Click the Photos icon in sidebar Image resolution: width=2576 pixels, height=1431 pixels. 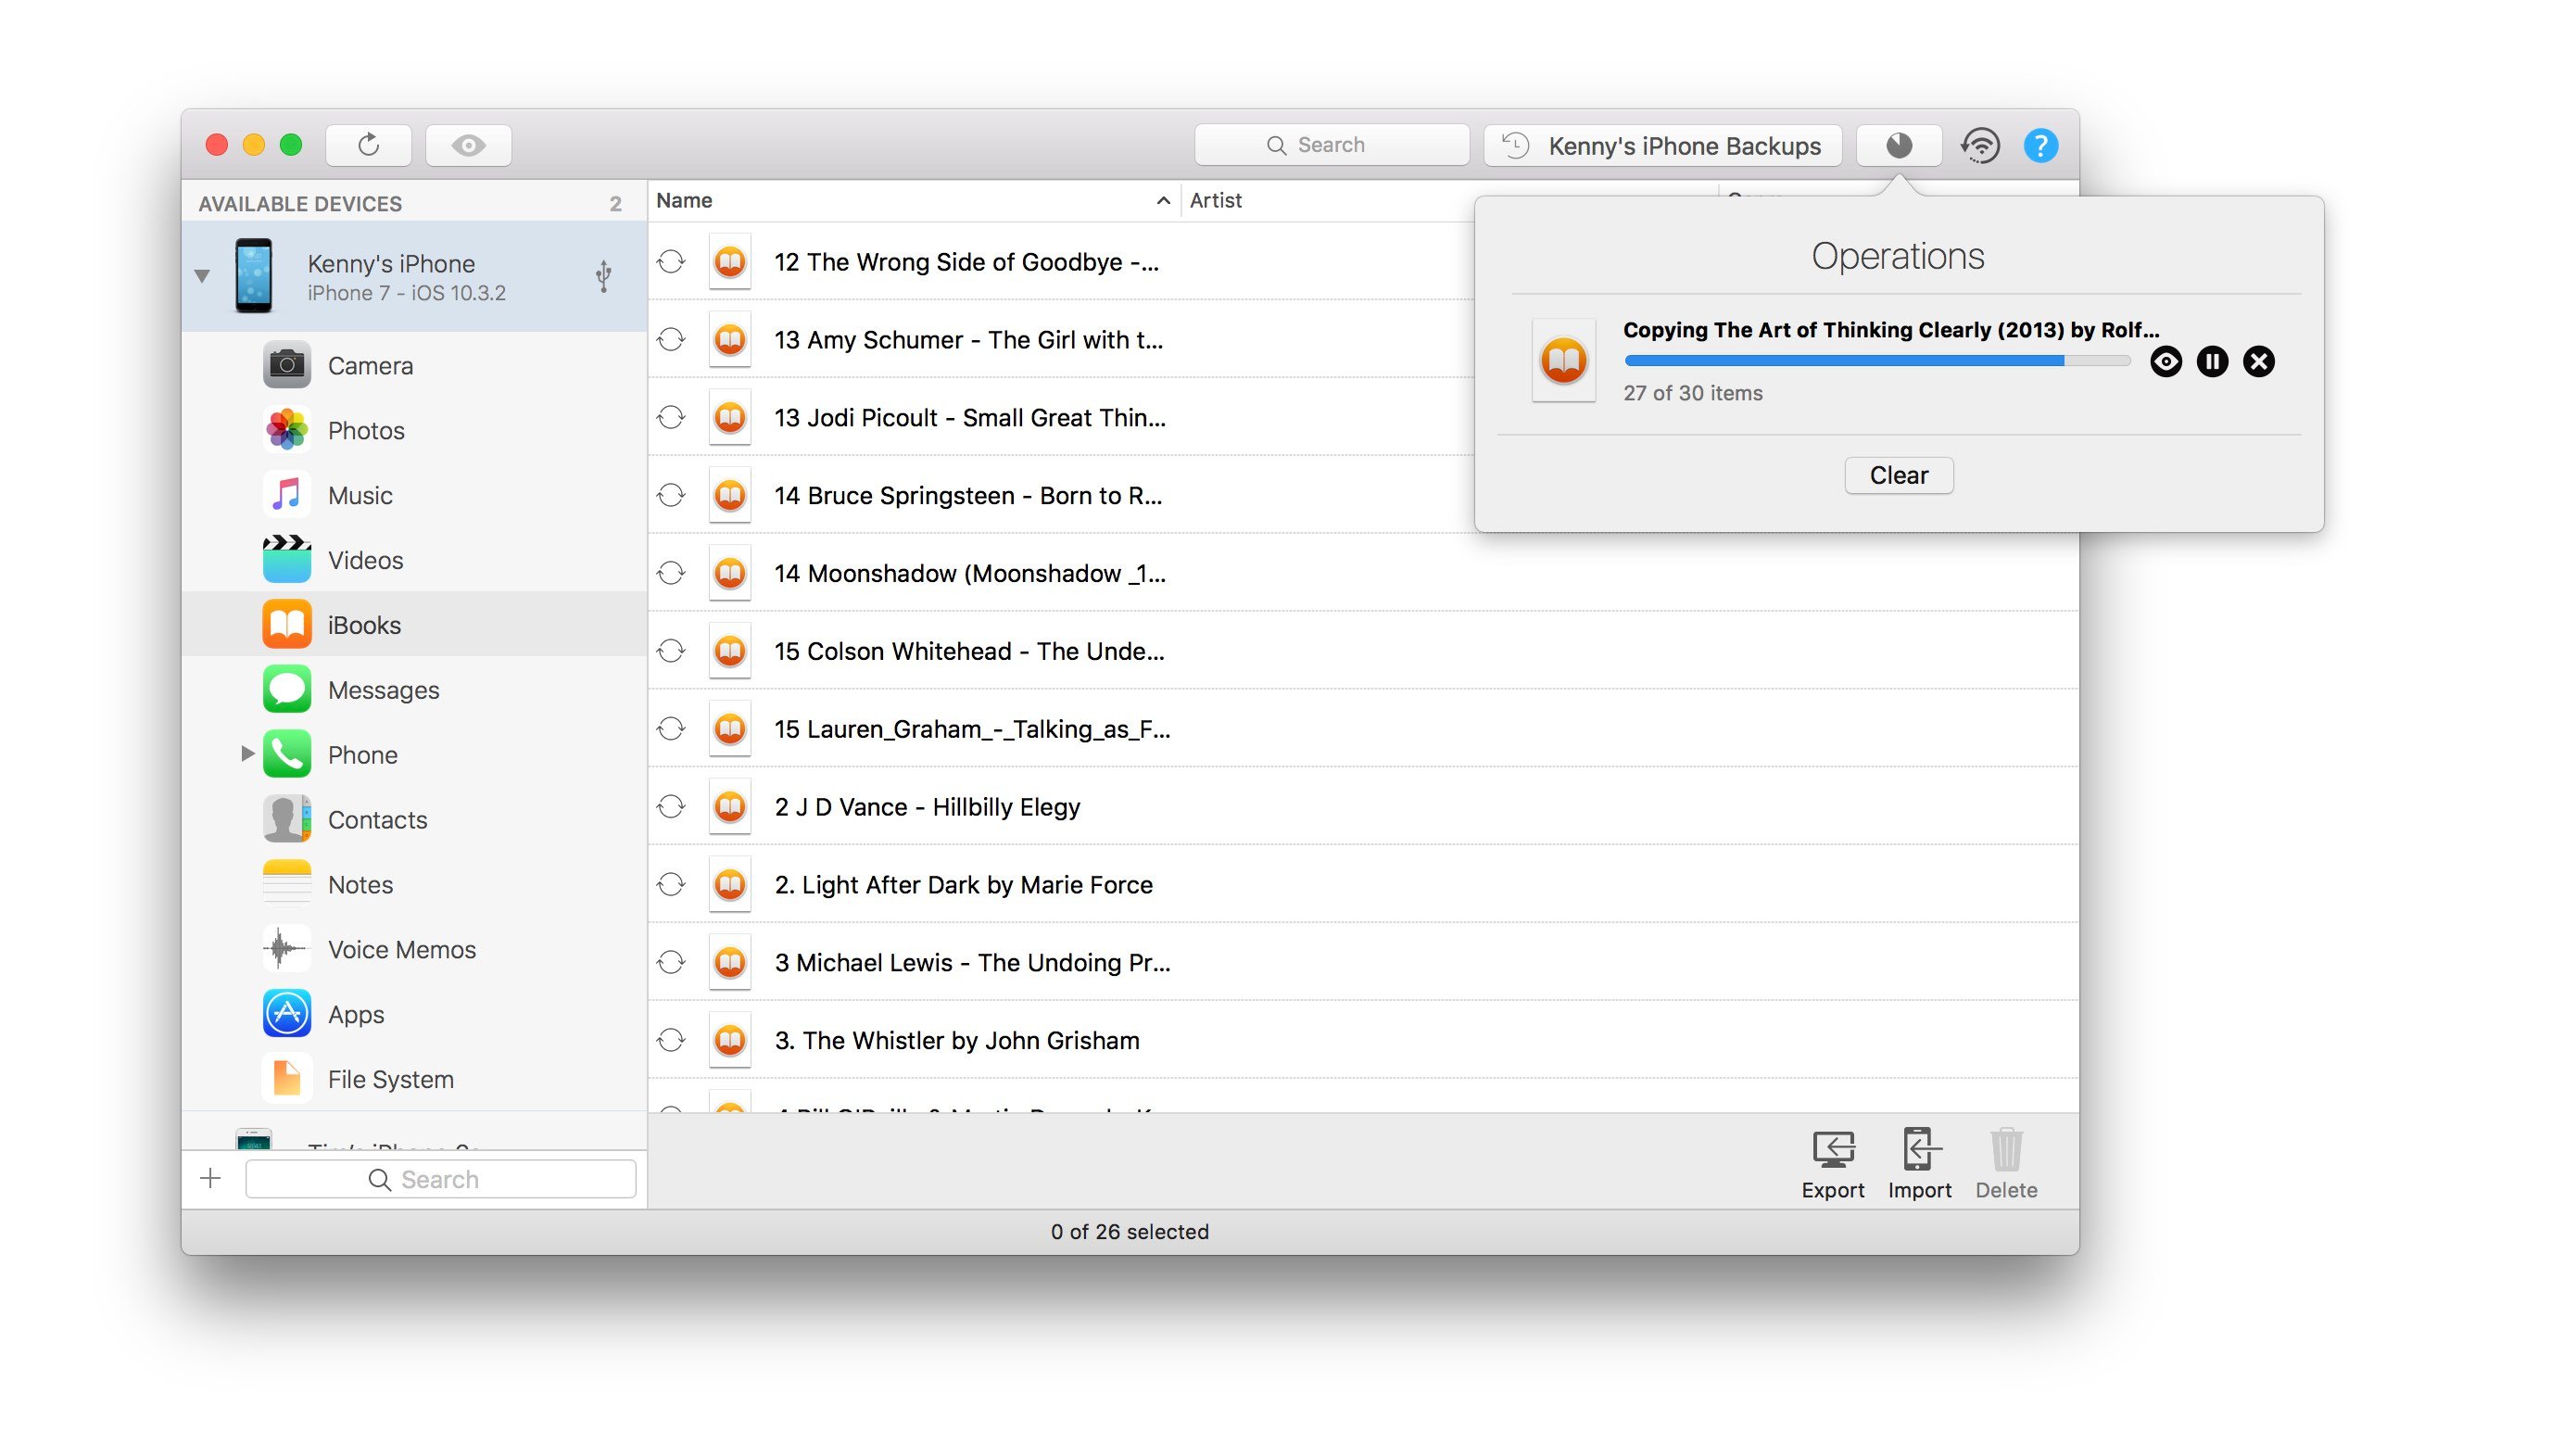[x=285, y=428]
